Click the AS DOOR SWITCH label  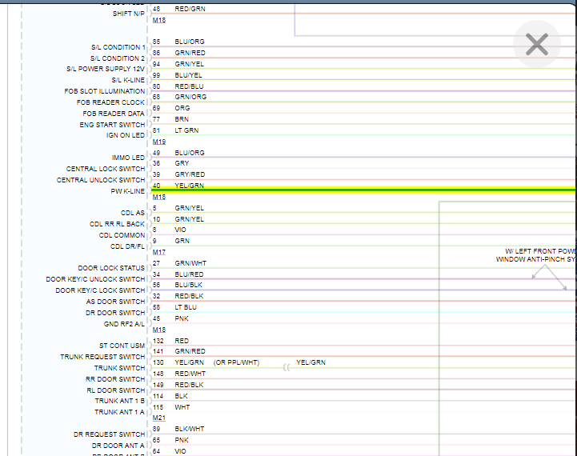[115, 302]
